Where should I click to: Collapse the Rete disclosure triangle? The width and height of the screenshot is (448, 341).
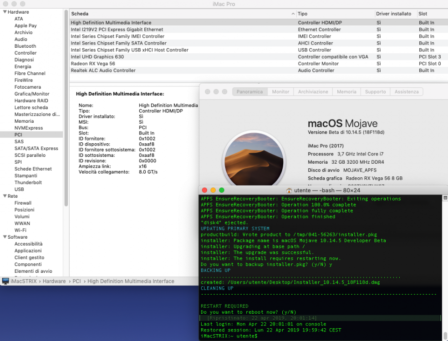coord(5,196)
